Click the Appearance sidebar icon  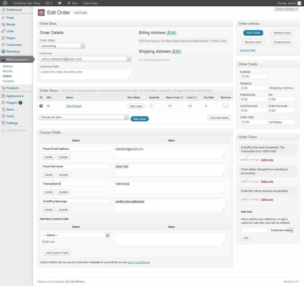(x=3, y=96)
